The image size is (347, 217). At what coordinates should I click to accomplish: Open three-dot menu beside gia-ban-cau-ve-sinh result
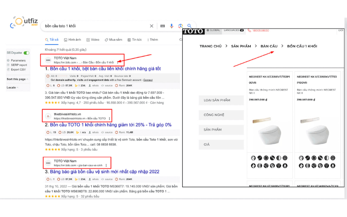point(106,165)
